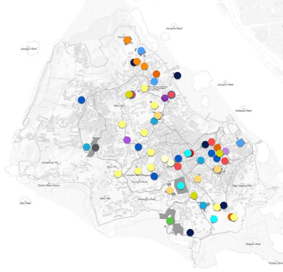The width and height of the screenshot is (283, 272).
Task: Click the purple marker south of Bijia Hill
Action: [x=126, y=140]
